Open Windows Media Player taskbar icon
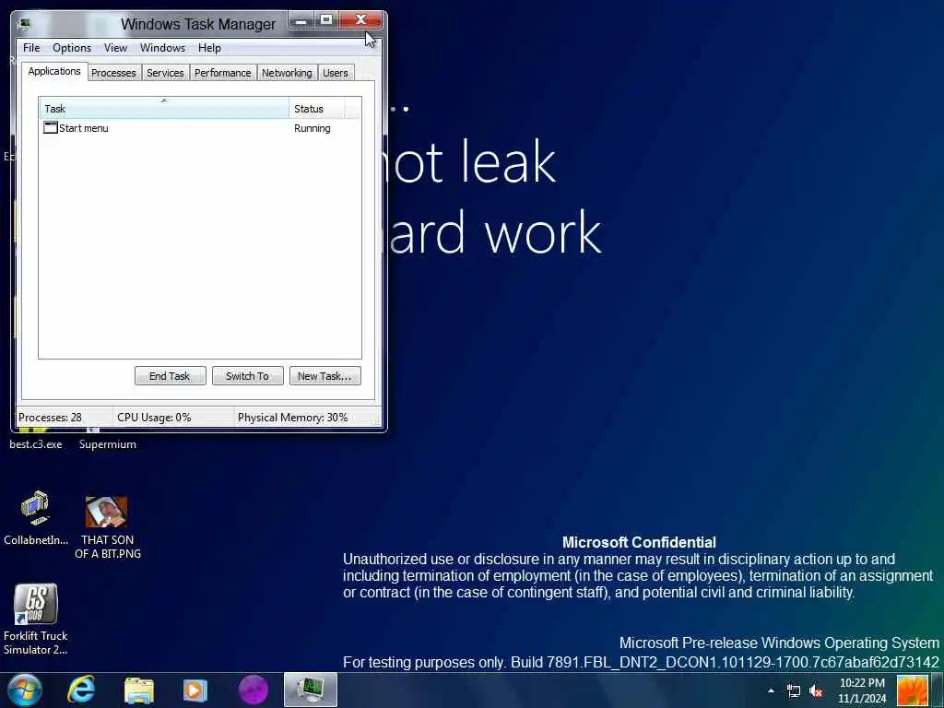 tap(195, 690)
